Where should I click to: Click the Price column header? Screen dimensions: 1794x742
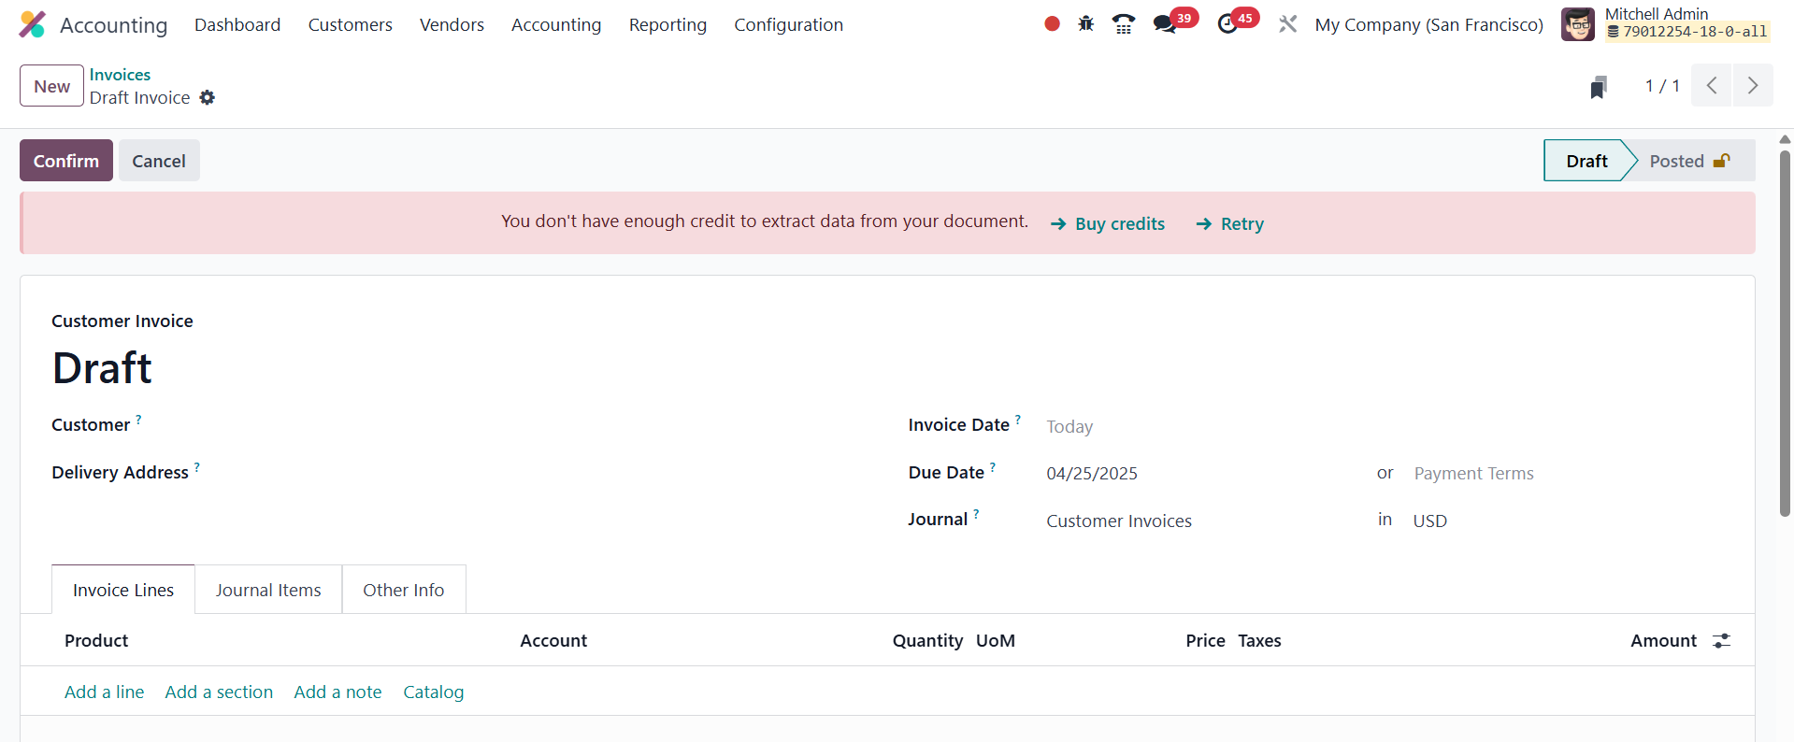1205,641
